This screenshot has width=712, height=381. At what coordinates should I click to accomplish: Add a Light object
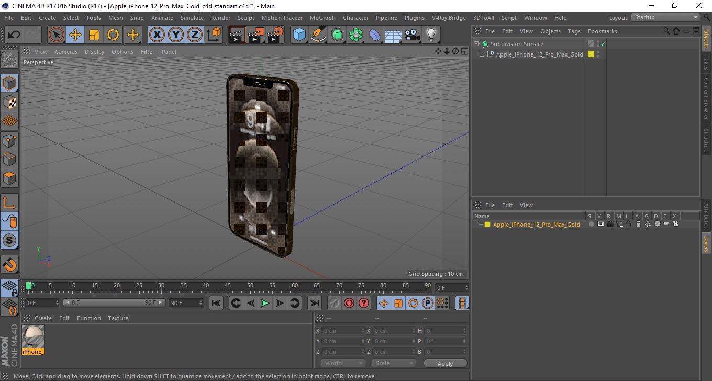tap(431, 35)
